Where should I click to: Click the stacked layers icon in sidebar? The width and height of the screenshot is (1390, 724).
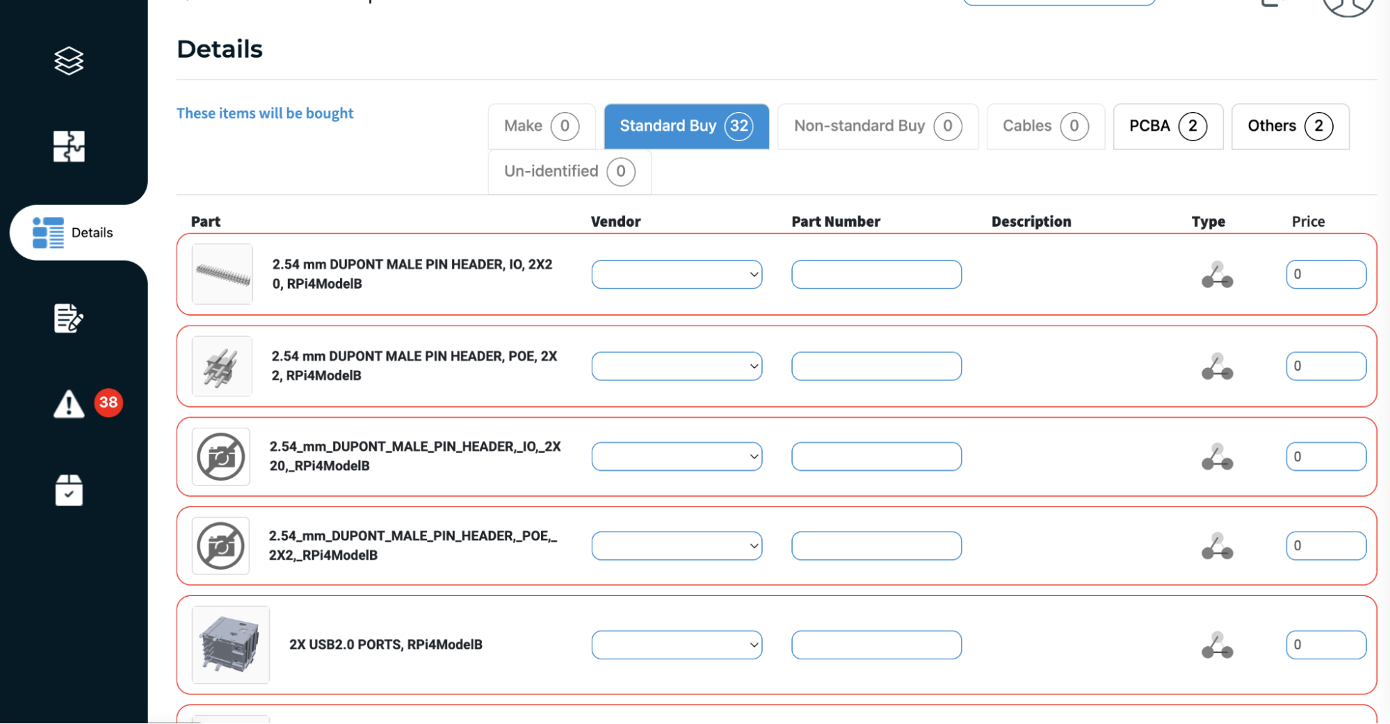tap(69, 61)
